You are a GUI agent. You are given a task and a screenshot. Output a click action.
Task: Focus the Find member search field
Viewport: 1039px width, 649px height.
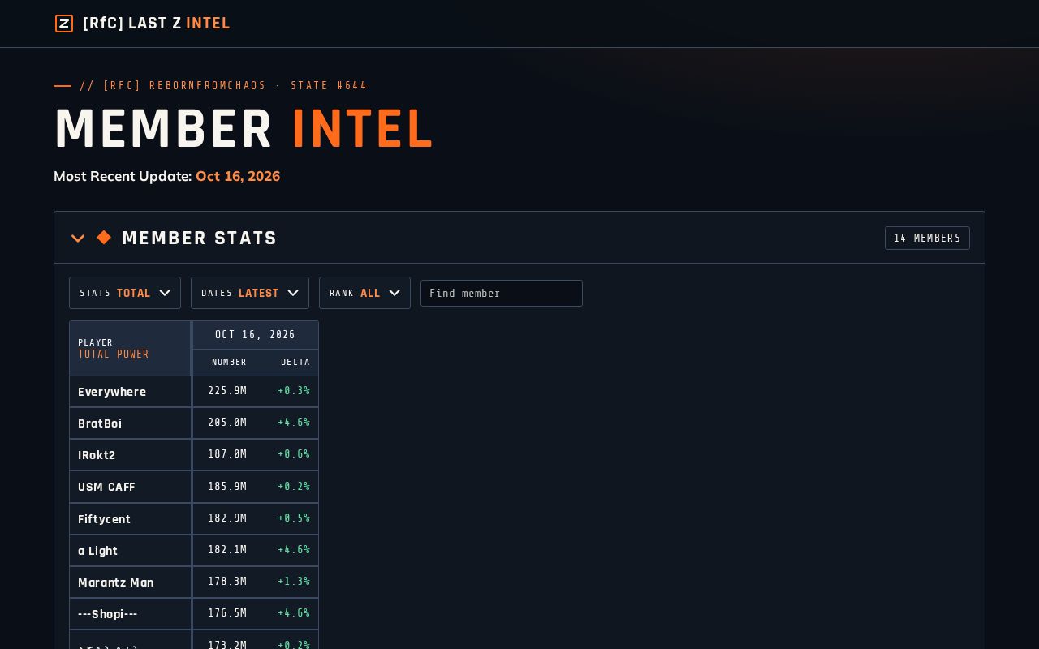click(x=502, y=293)
